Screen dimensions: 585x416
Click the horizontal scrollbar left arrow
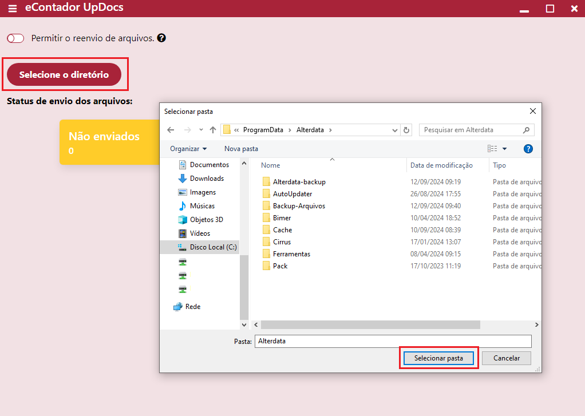tap(256, 325)
